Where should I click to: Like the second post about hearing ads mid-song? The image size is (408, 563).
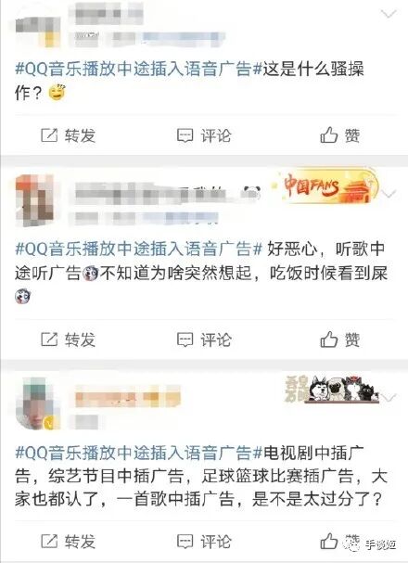point(328,339)
